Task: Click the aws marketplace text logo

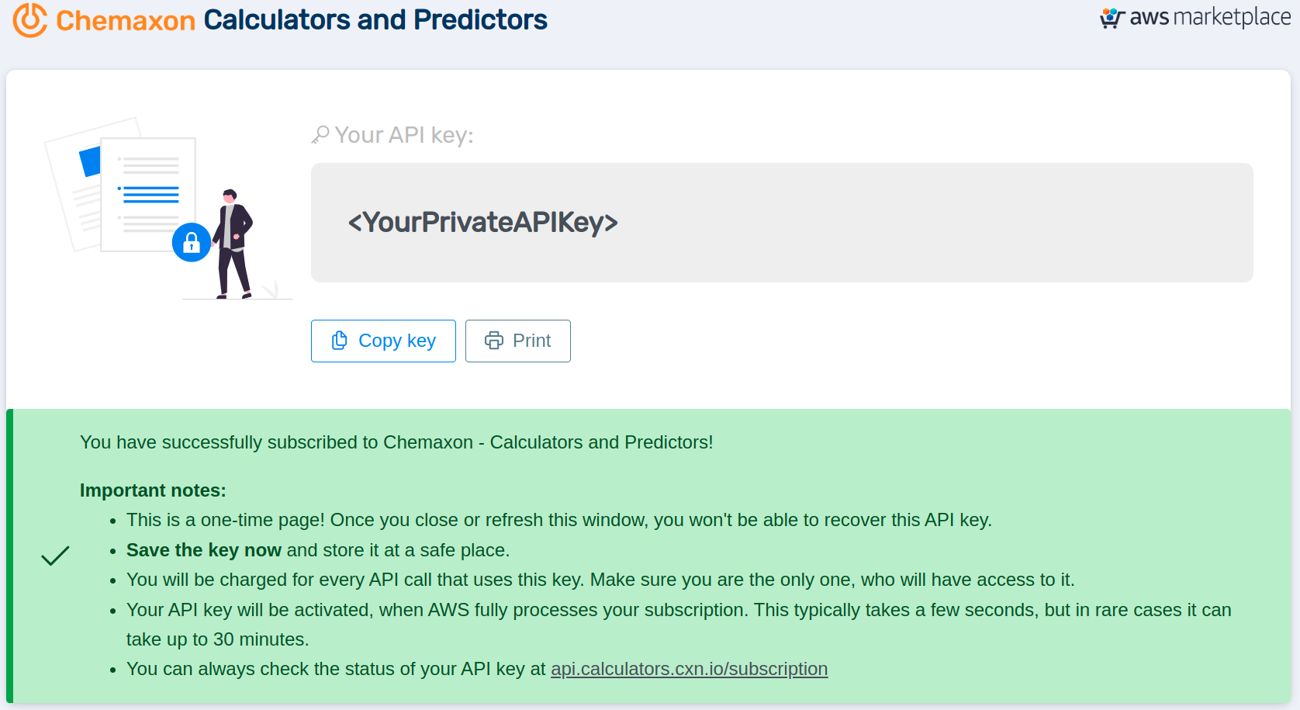Action: pos(1210,17)
